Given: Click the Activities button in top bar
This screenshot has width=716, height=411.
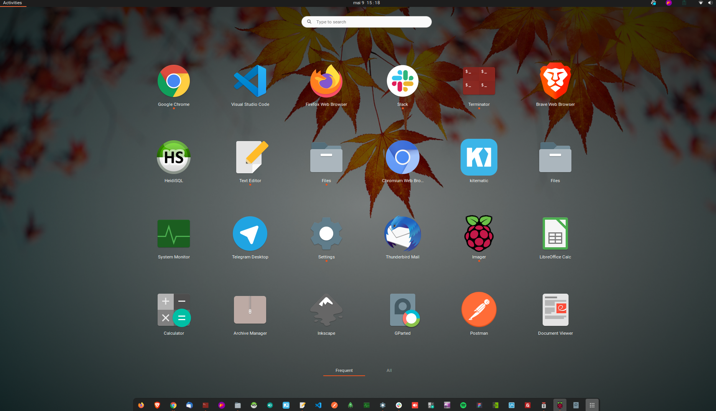Looking at the screenshot, I should pyautogui.click(x=13, y=3).
